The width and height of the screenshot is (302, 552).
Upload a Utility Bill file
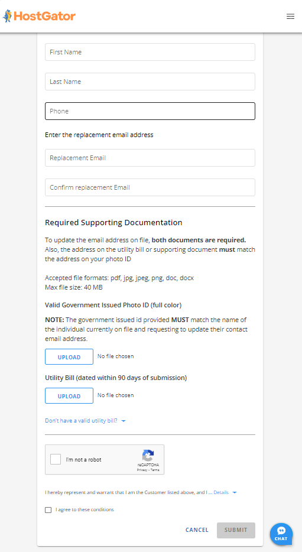[69, 396]
